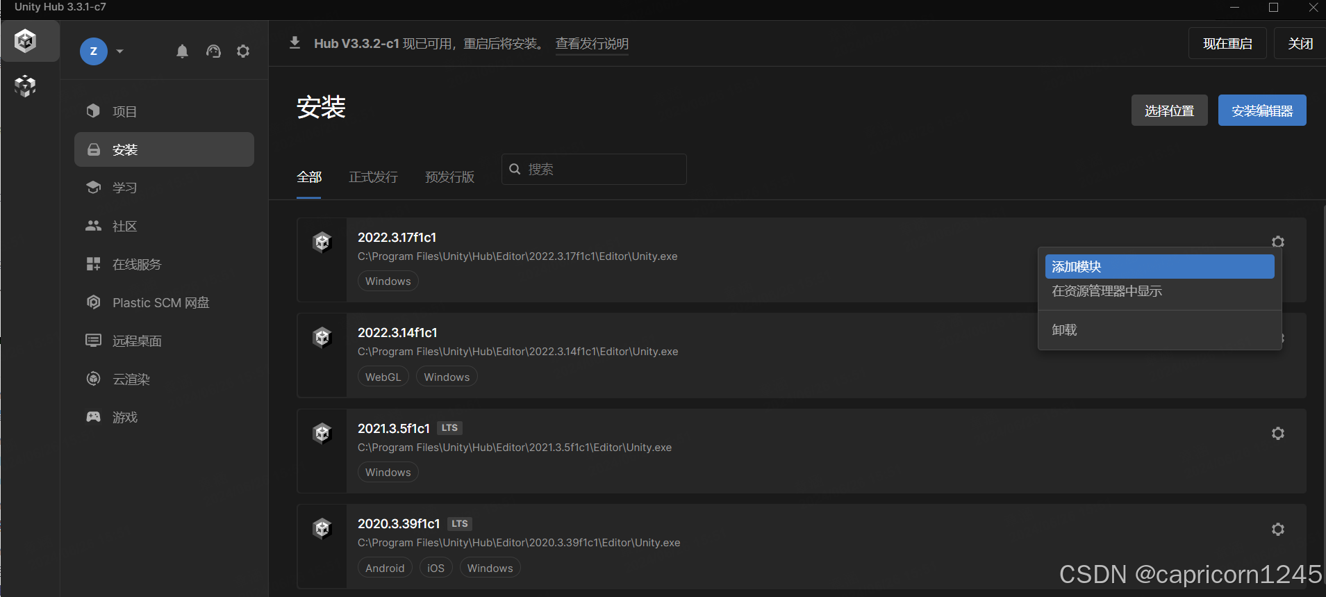The image size is (1326, 597).
Task: Minimize the Unity Hub window
Action: (1234, 7)
